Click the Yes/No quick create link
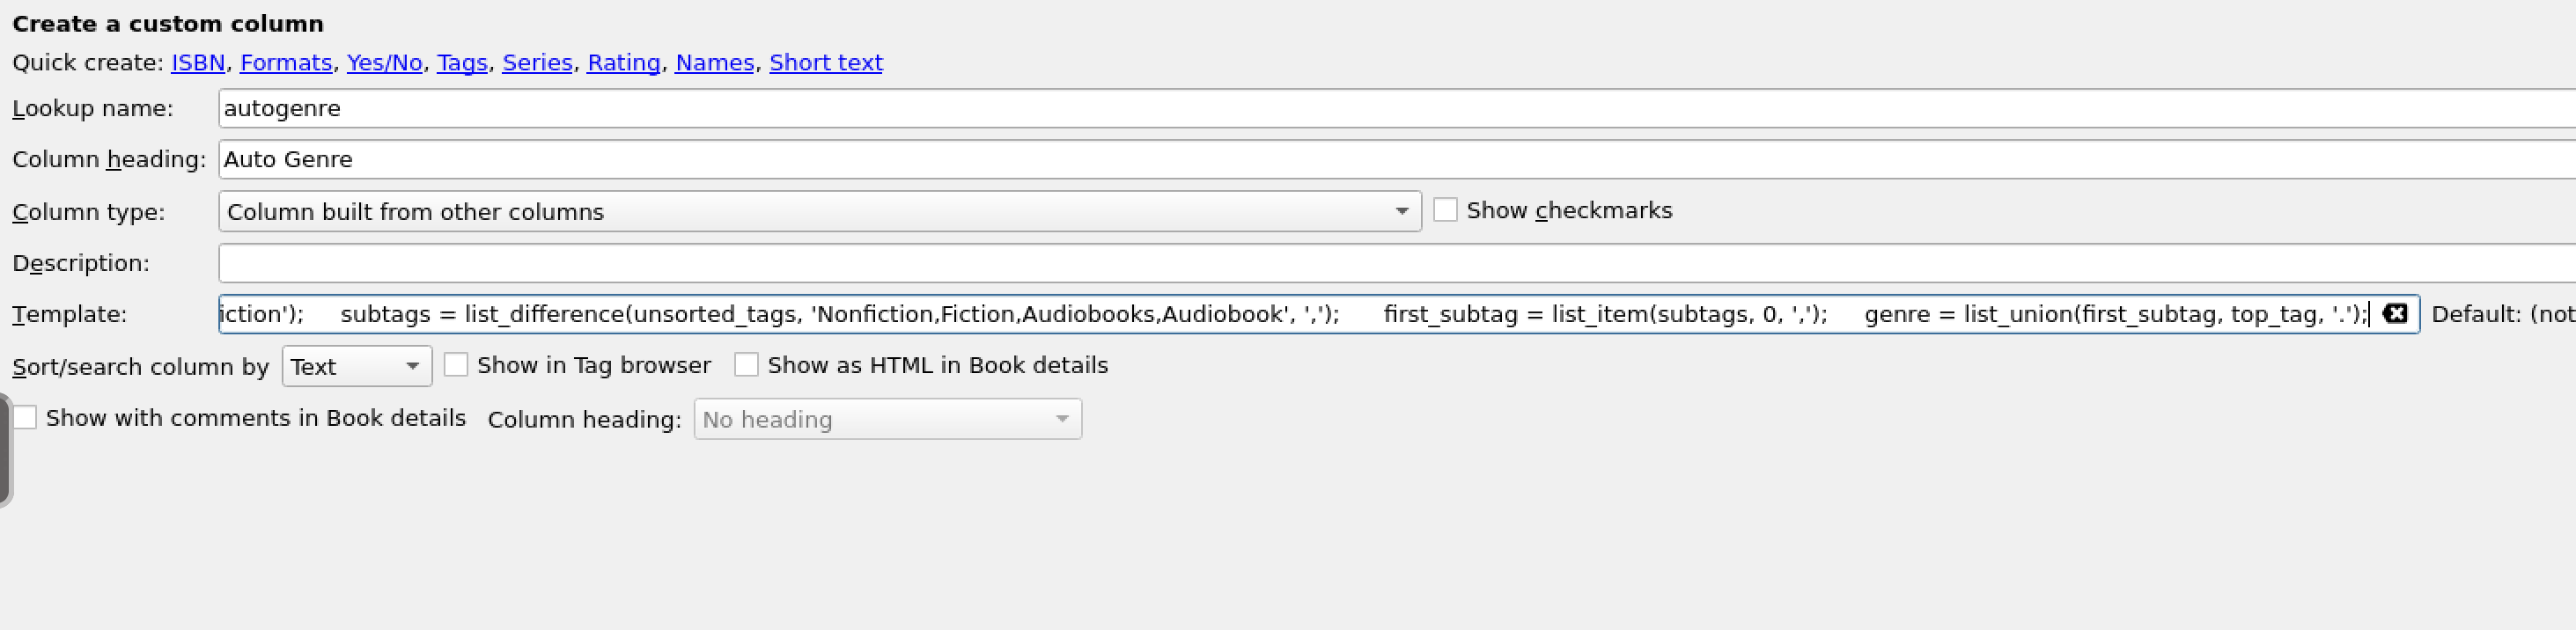Viewport: 2576px width, 630px height. pyautogui.click(x=384, y=63)
